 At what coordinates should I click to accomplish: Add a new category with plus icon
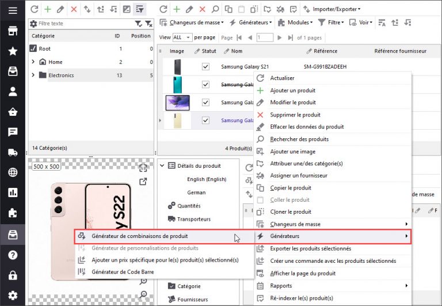[x=48, y=9]
